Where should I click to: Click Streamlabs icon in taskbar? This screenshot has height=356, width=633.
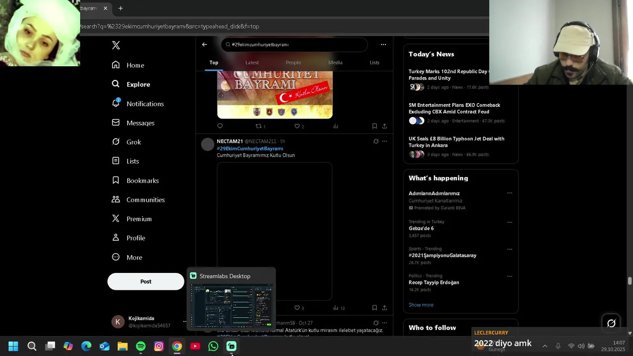pyautogui.click(x=231, y=346)
